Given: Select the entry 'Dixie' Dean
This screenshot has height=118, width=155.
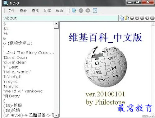Looking at the screenshot, I should pos(15,58).
